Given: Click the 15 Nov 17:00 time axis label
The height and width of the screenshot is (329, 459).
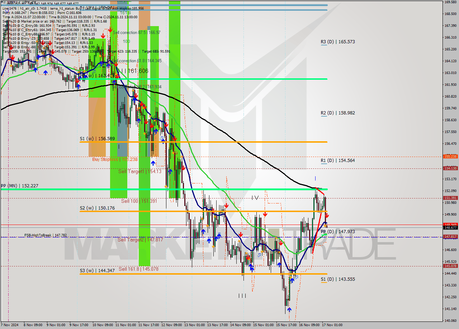Looking at the screenshot, I should (x=285, y=325).
